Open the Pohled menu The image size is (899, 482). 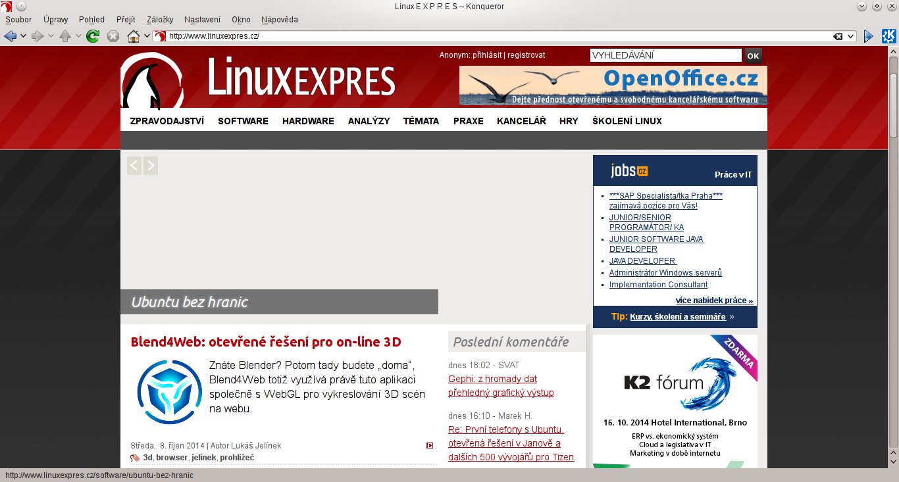[91, 20]
